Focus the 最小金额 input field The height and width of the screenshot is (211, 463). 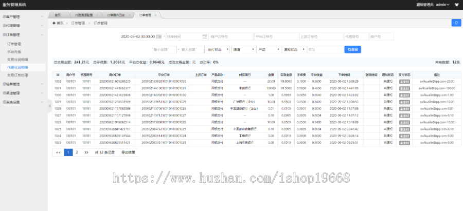tap(164, 49)
